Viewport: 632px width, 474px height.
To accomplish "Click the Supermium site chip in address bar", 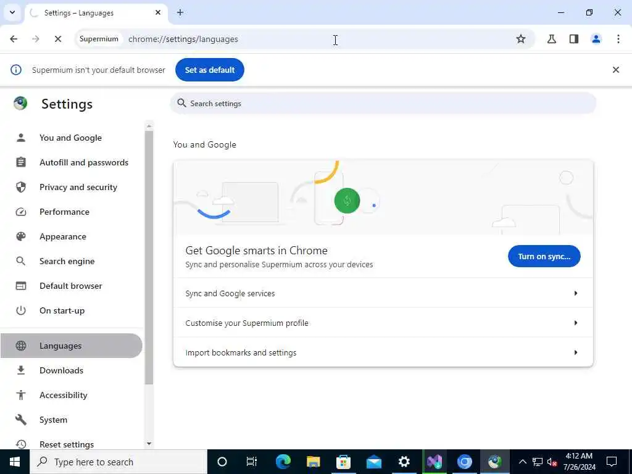I will (x=99, y=39).
